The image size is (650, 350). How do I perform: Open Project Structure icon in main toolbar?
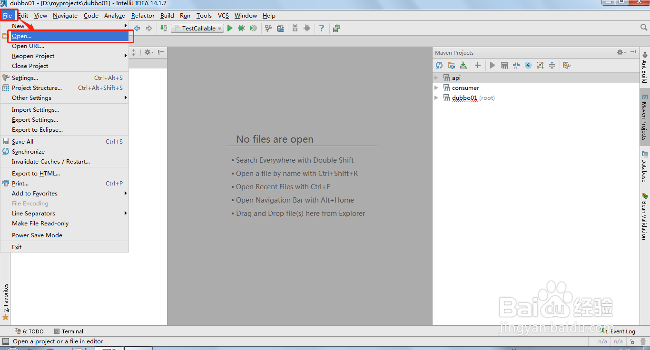pos(281,29)
